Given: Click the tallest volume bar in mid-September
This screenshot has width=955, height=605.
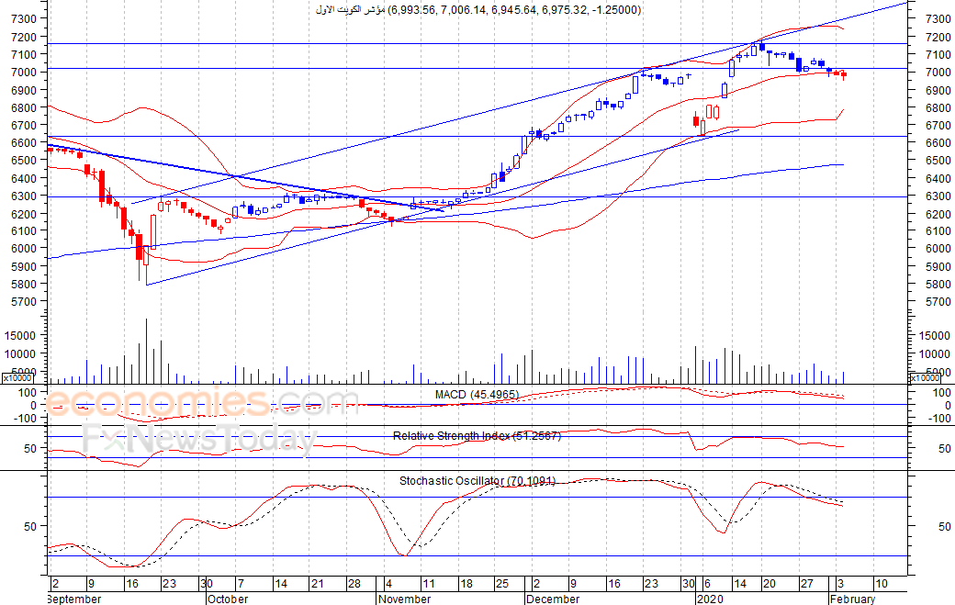Looking at the screenshot, I should coord(146,351).
